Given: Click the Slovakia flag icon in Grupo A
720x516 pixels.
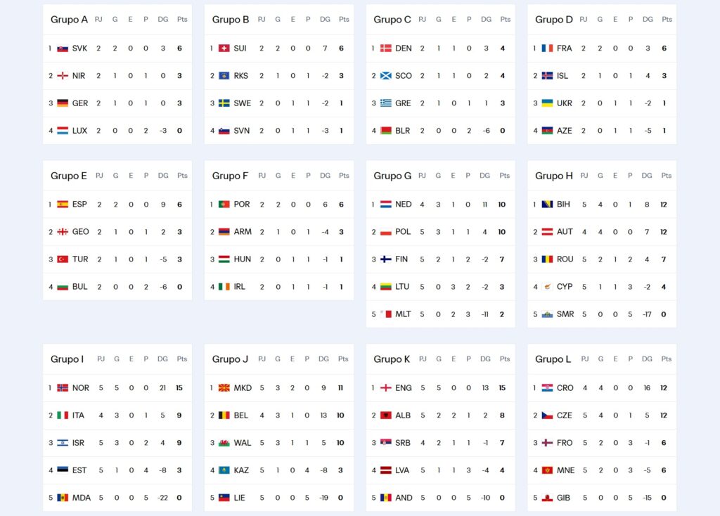Looking at the screenshot, I should pos(63,49).
